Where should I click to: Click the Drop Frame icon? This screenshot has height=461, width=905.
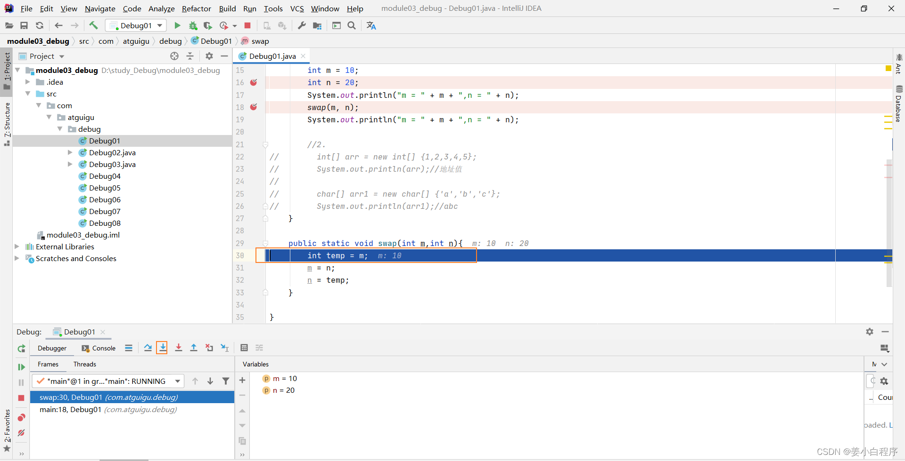pos(209,348)
